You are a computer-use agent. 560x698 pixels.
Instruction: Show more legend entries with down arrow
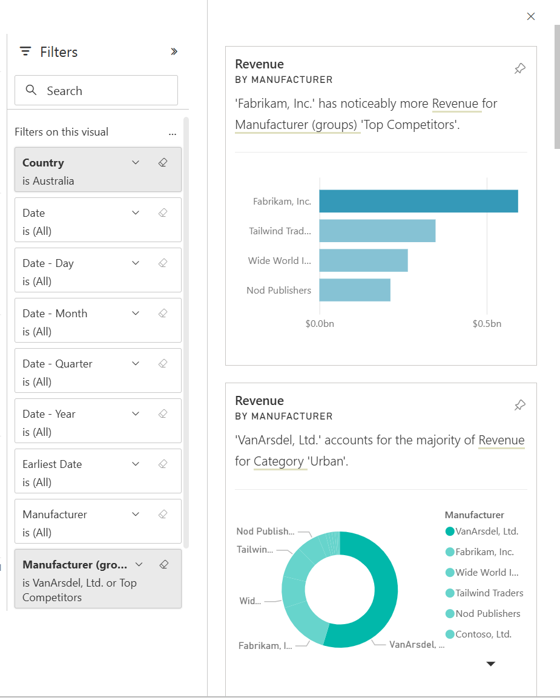tap(490, 663)
